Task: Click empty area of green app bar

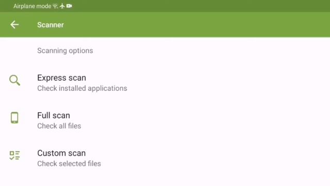Action: pos(196,25)
